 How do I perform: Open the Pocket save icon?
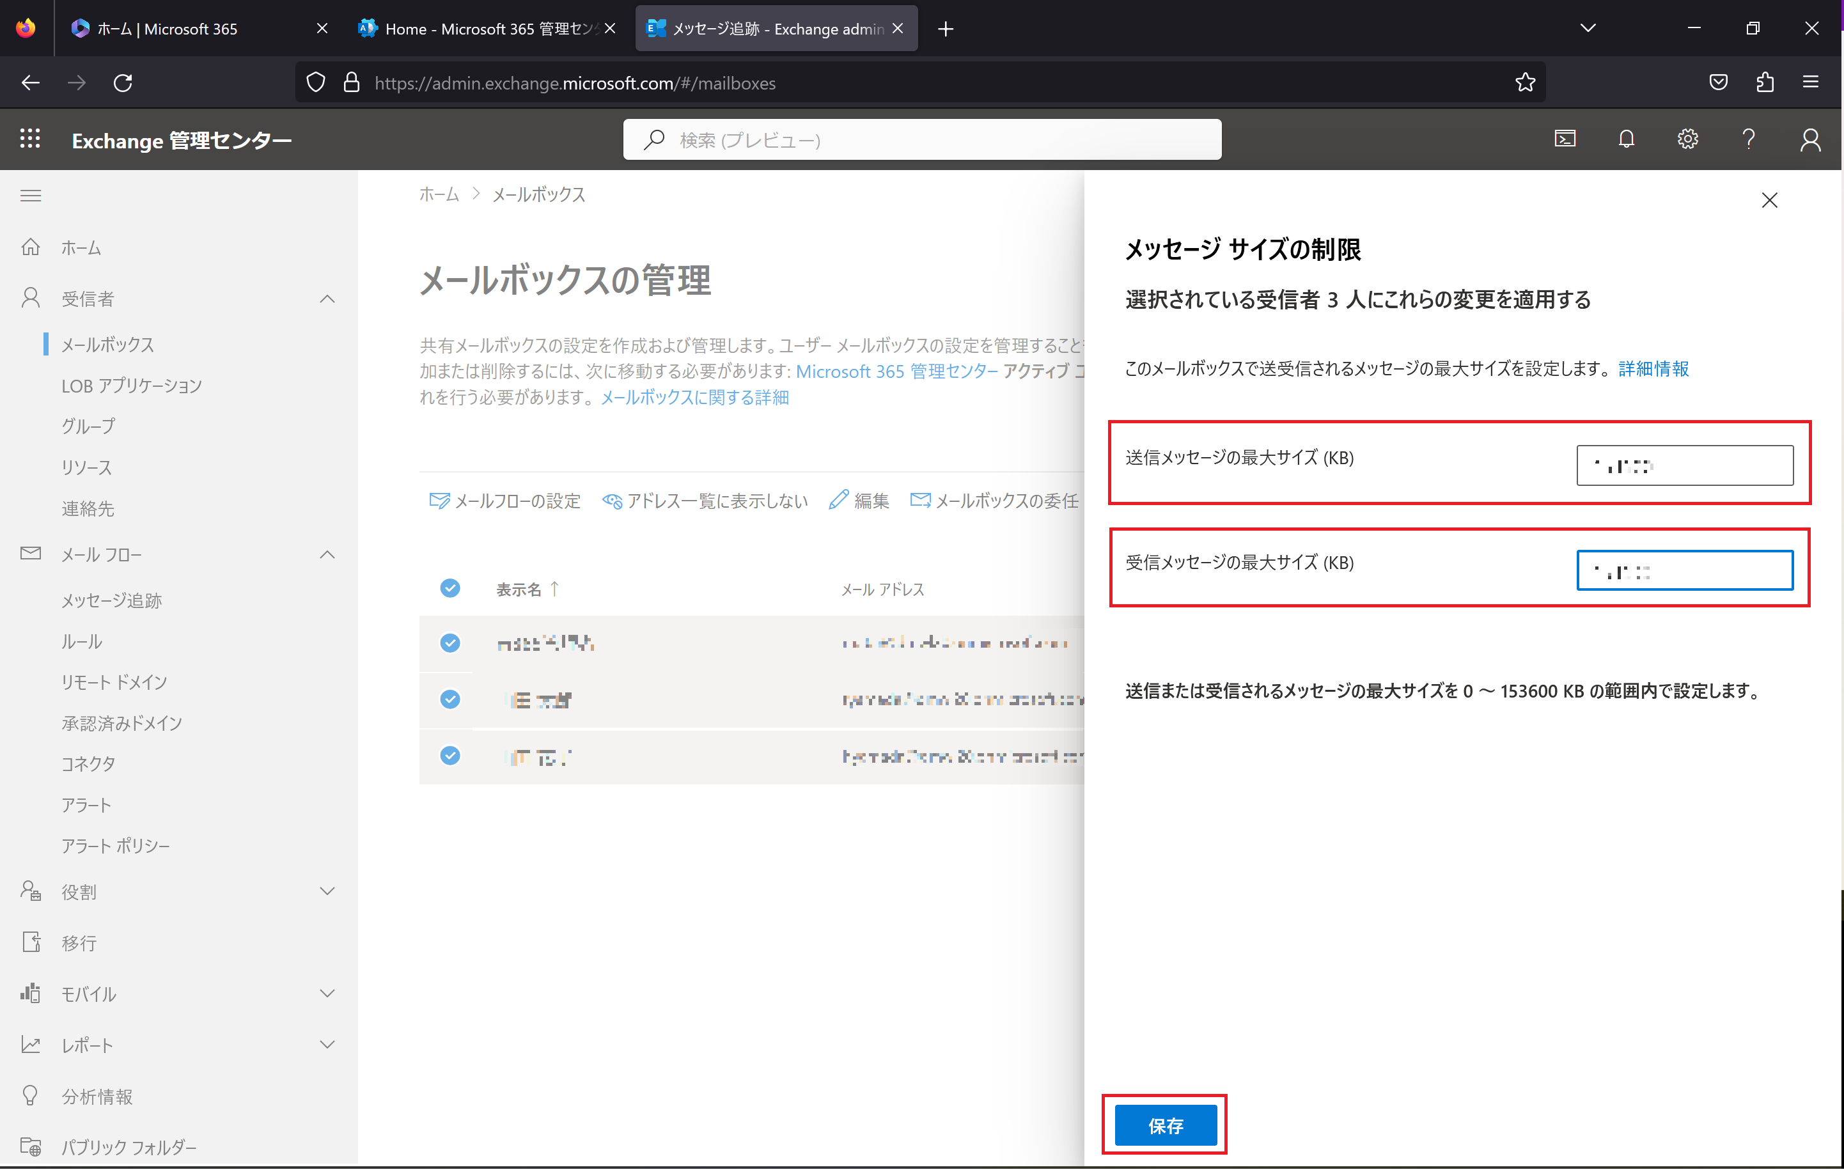point(1717,82)
